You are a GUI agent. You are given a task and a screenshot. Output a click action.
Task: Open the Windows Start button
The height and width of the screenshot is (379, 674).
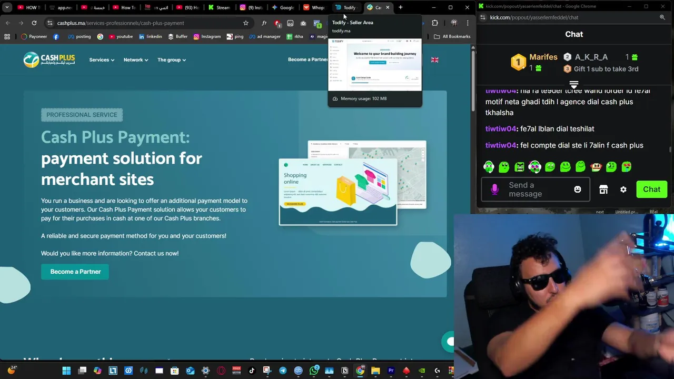[66, 371]
